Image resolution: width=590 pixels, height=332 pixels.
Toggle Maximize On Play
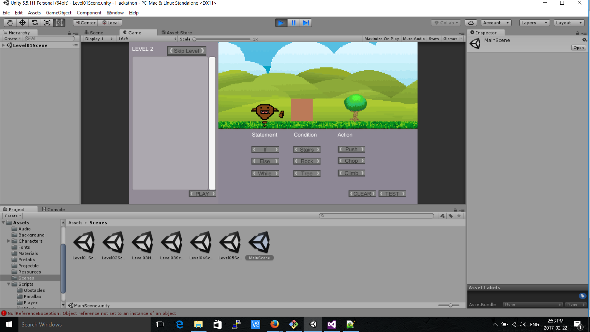point(381,39)
